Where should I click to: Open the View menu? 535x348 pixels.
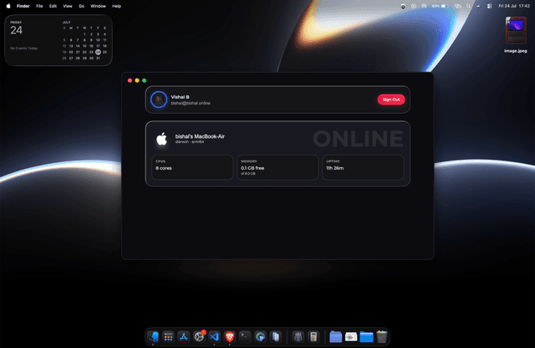point(68,6)
